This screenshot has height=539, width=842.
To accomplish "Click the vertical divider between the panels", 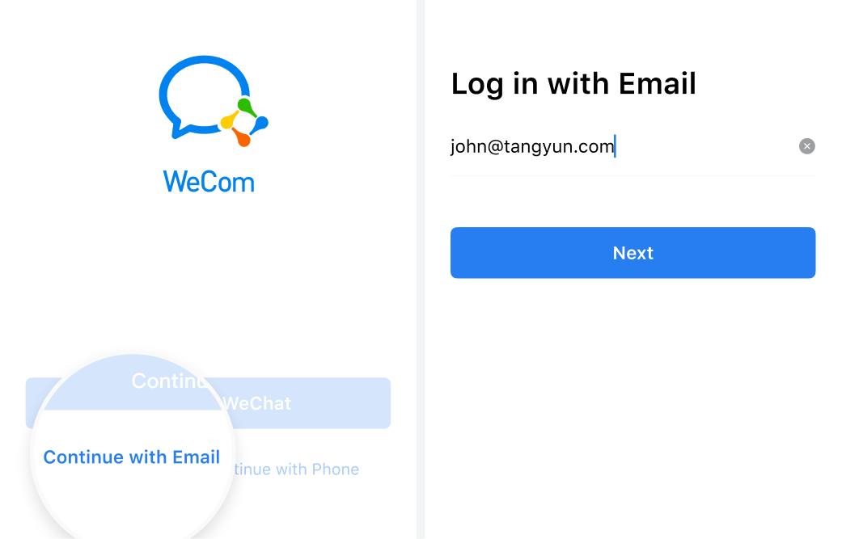I will tap(421, 269).
